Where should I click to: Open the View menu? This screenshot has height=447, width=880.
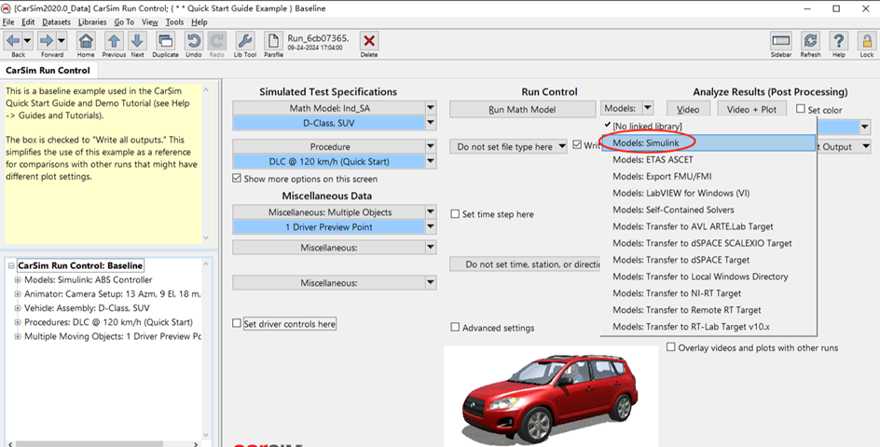(x=150, y=21)
